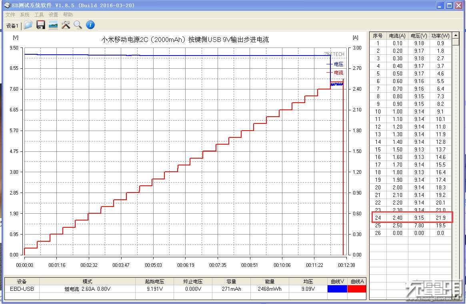Screen dimensions: 466x304
Task: Open the 工具 menu
Action: click(39, 14)
